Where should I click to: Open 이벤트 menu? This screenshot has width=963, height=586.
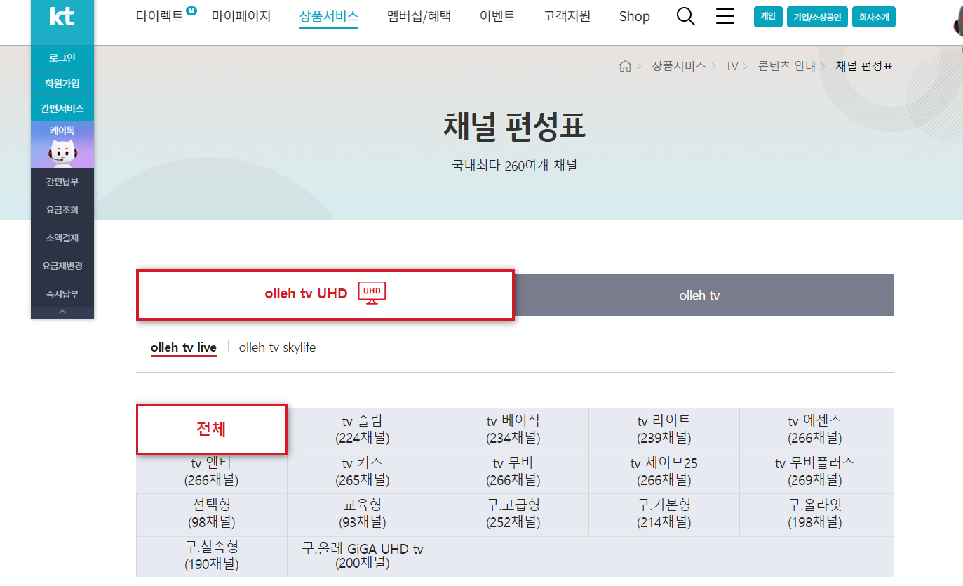pos(497,16)
